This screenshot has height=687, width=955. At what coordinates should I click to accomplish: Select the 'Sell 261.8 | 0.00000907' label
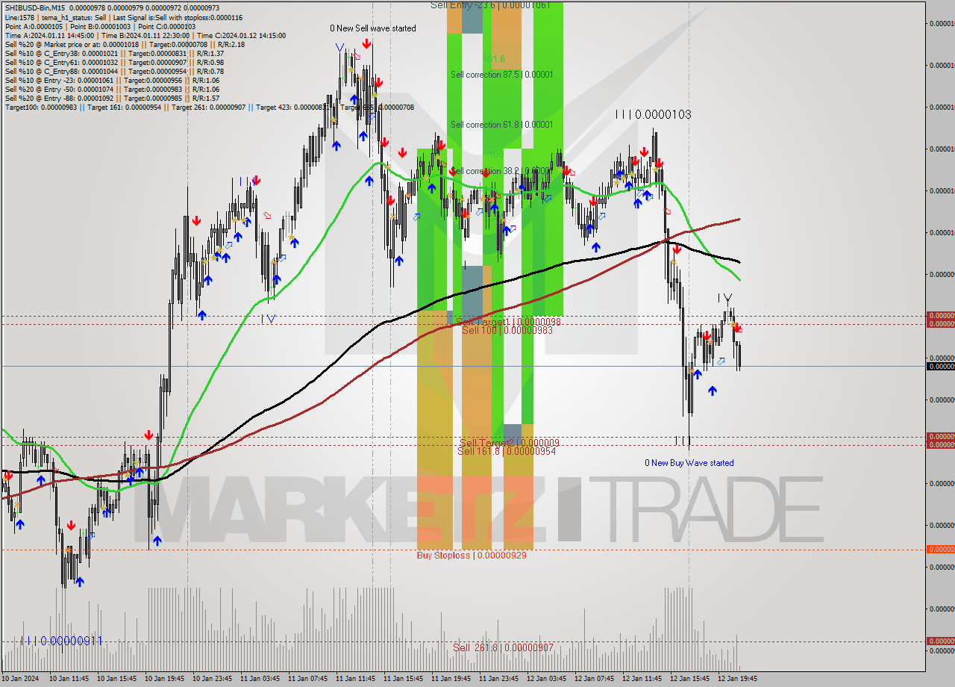tap(504, 647)
